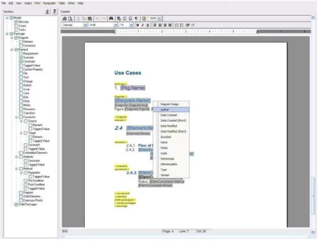The width and height of the screenshot is (319, 243).
Task: Open the font size 14 dropdown
Action: (x=131, y=25)
